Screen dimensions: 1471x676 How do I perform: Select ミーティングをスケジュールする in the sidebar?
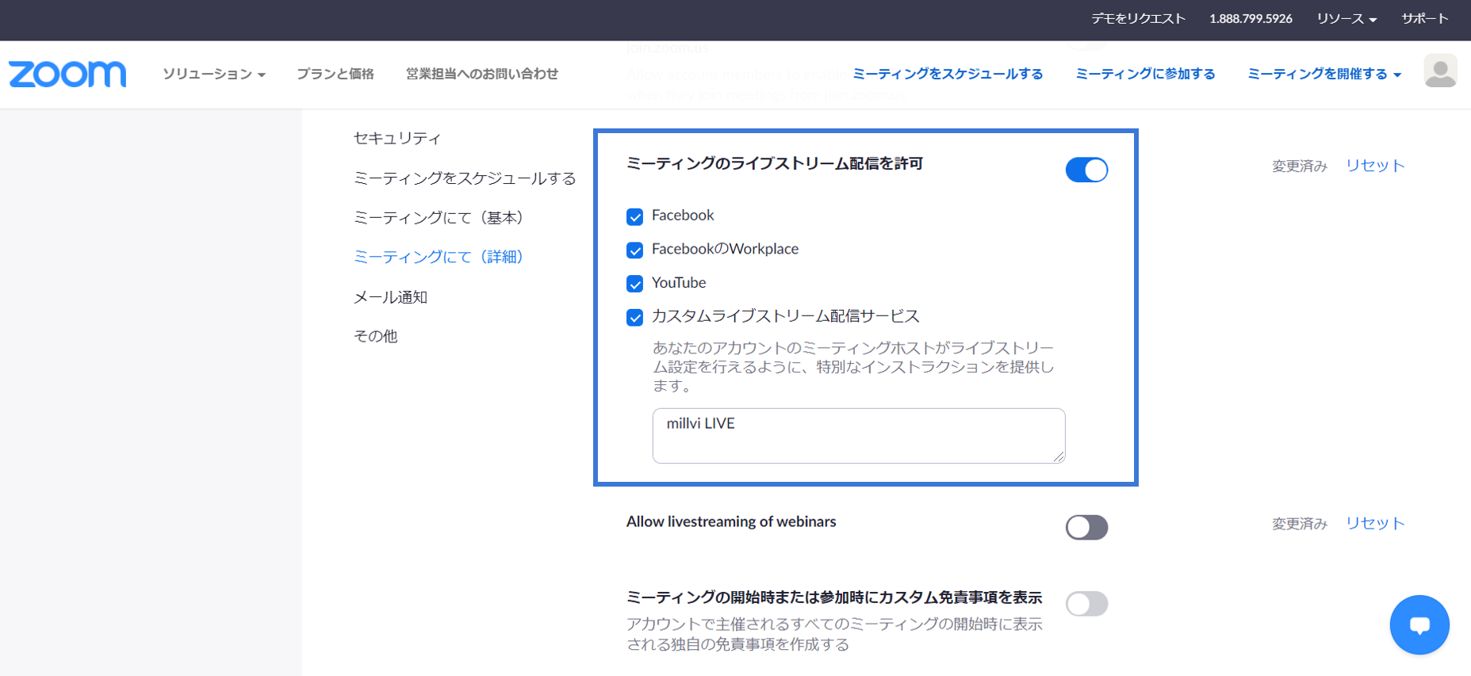(465, 178)
